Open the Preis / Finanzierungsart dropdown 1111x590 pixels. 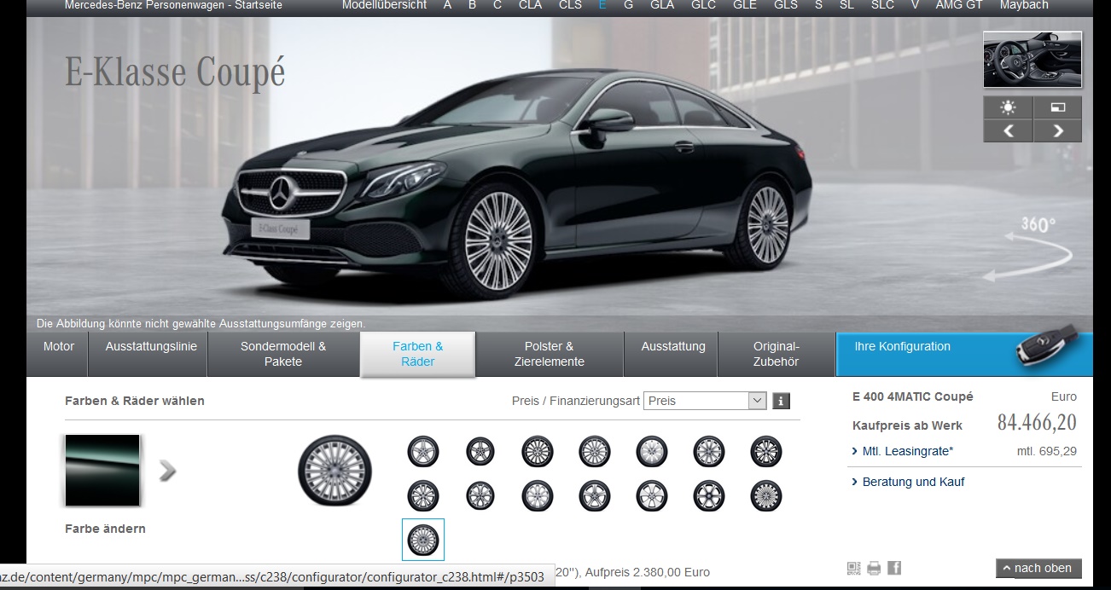706,401
